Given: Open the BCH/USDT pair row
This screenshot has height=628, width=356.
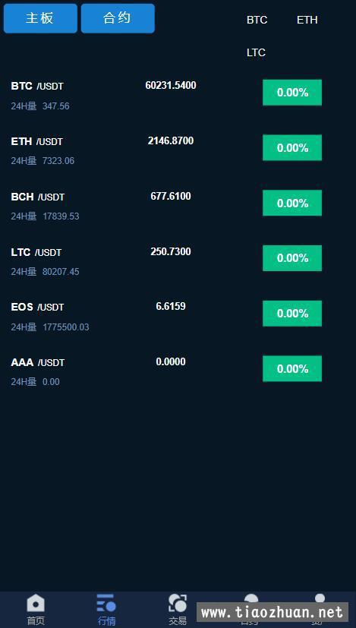Looking at the screenshot, I should 178,206.
